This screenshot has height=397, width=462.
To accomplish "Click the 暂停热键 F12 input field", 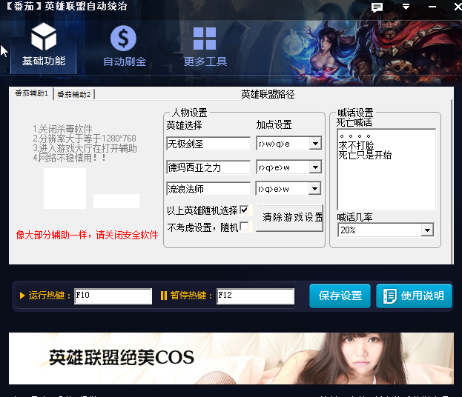I will pos(255,296).
